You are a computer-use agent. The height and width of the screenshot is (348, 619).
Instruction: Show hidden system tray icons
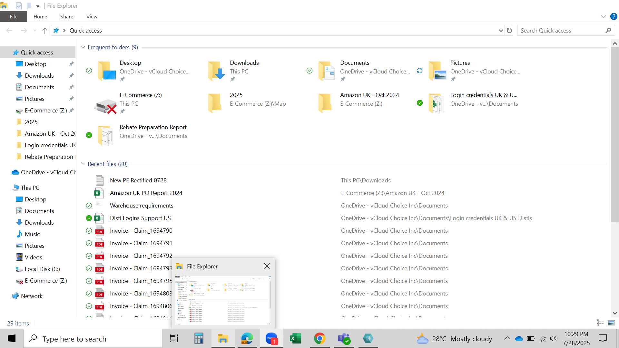[x=507, y=338]
